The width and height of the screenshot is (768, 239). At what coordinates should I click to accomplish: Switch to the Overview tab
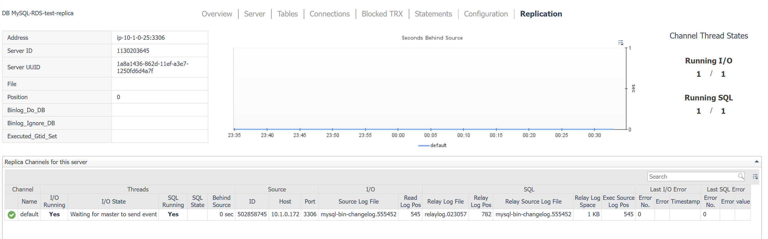217,14
